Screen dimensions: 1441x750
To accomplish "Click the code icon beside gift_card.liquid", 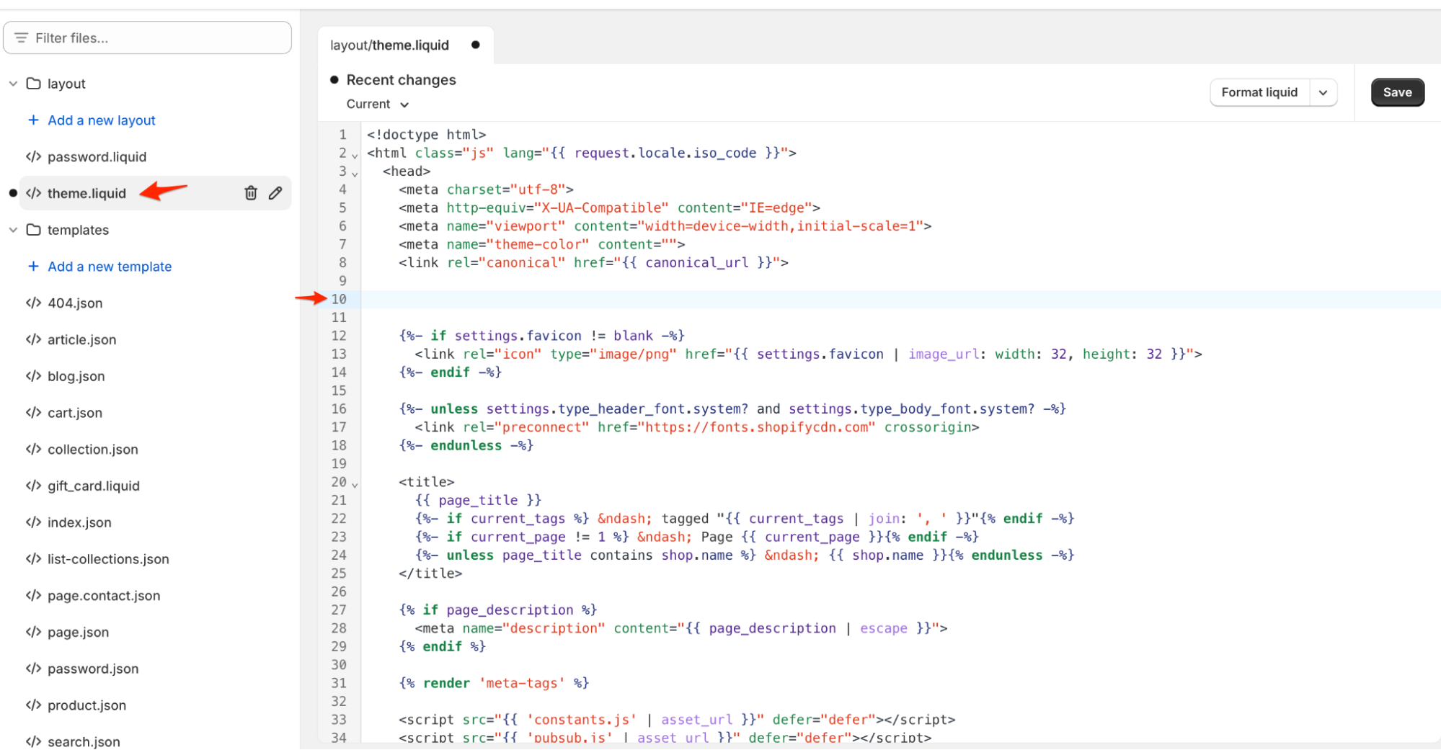I will point(33,486).
